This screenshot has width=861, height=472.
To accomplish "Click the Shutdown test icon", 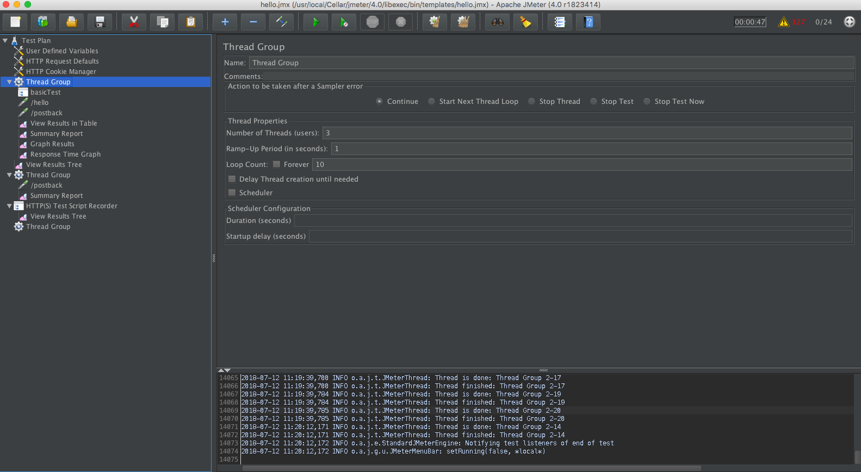I will coord(400,22).
